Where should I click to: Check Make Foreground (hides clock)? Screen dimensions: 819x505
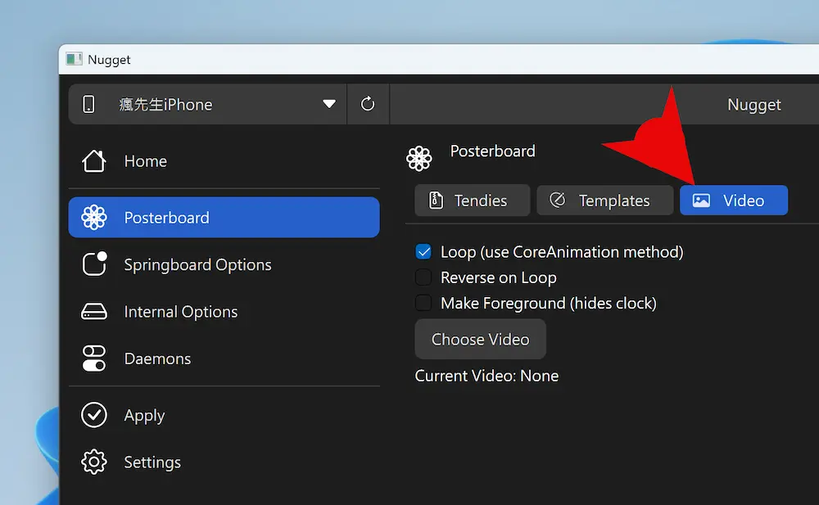click(x=423, y=304)
